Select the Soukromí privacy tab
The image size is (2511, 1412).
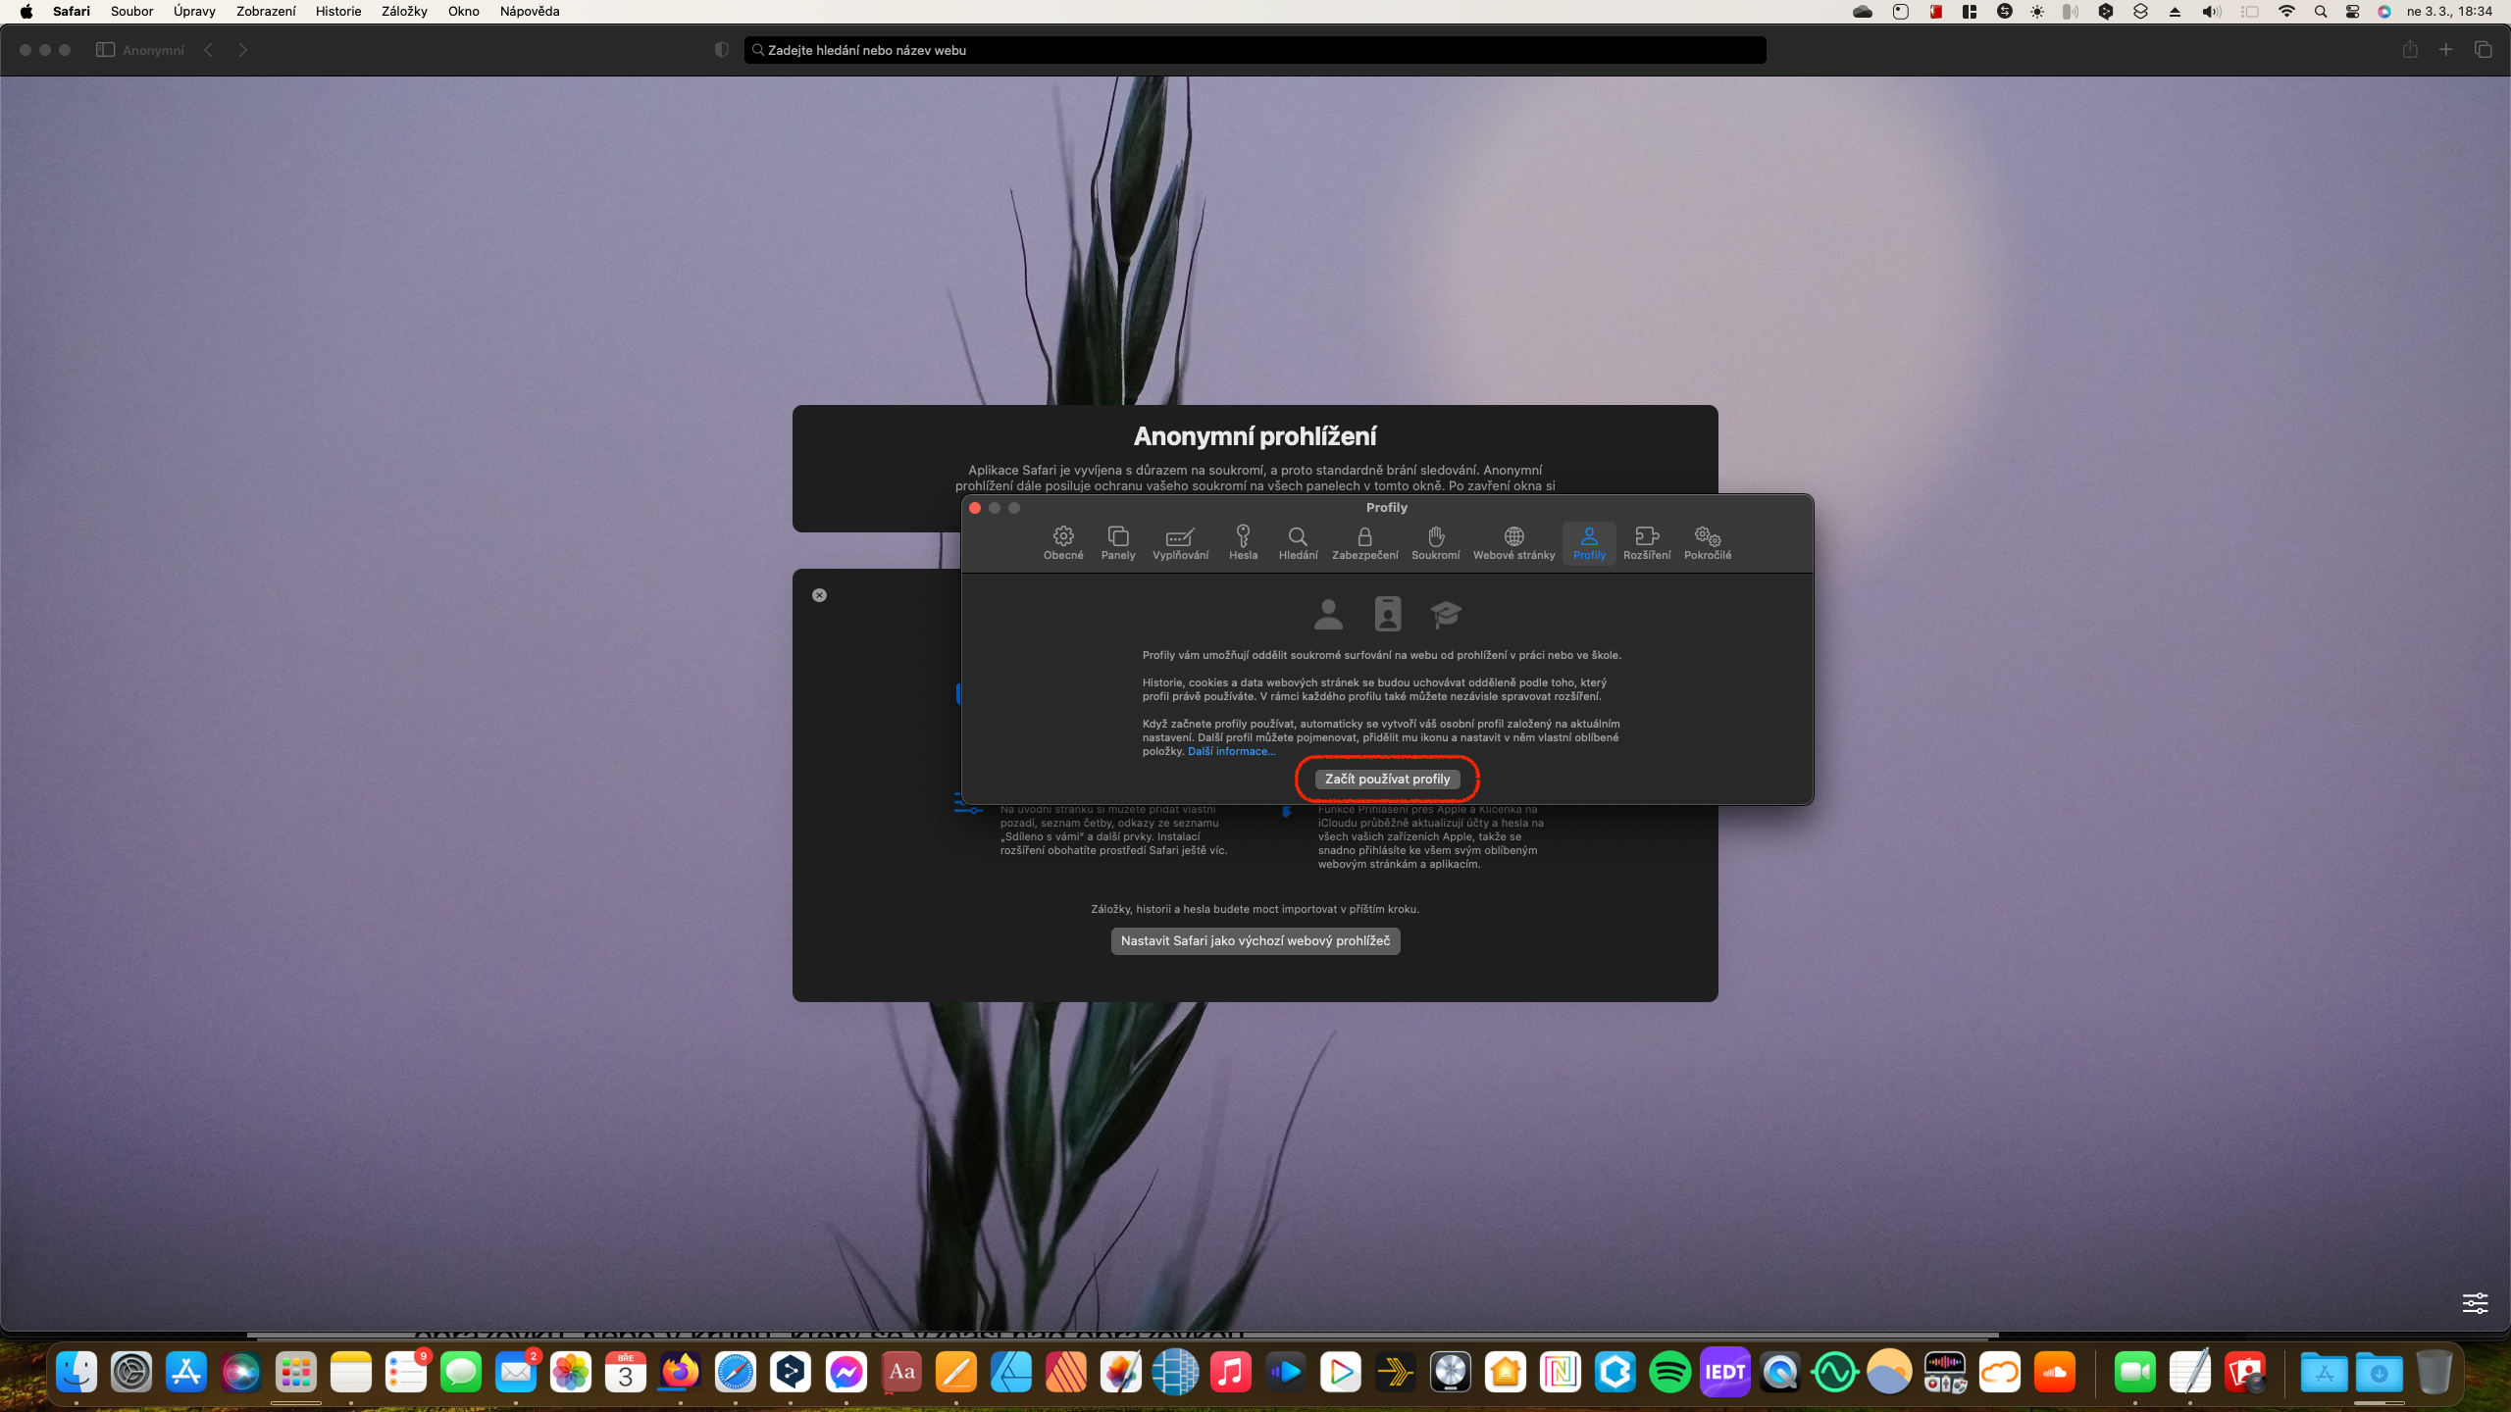[x=1435, y=542]
